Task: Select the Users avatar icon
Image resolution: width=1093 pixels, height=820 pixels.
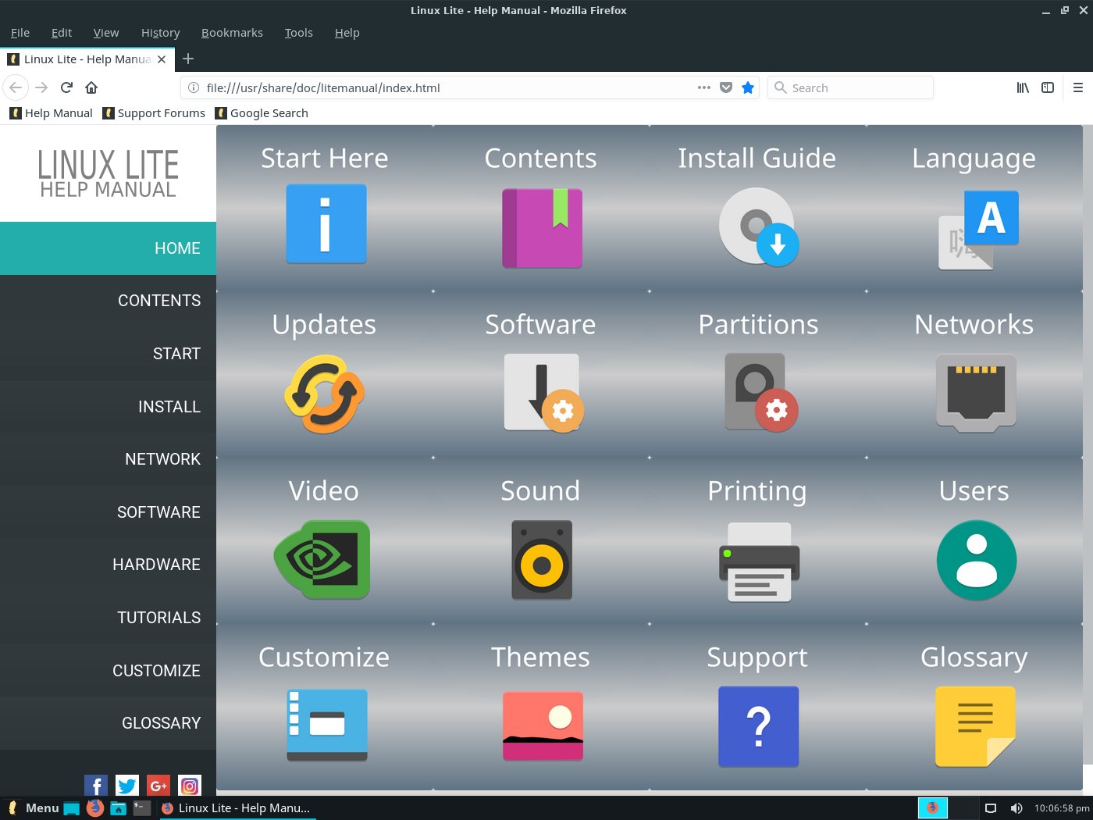Action: tap(976, 560)
